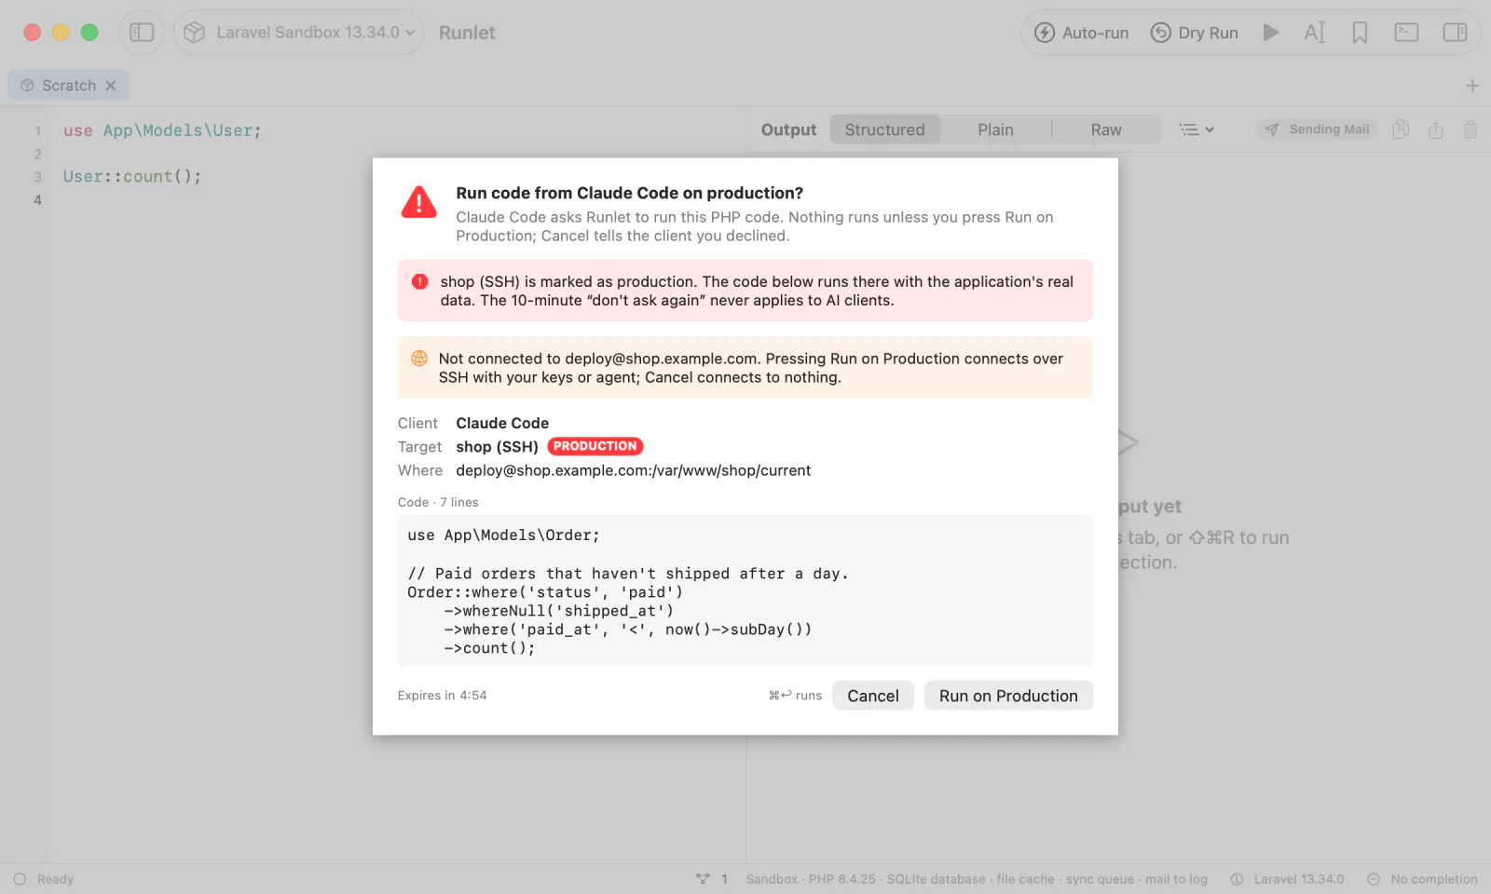Click the Claude Code client name

(x=502, y=423)
